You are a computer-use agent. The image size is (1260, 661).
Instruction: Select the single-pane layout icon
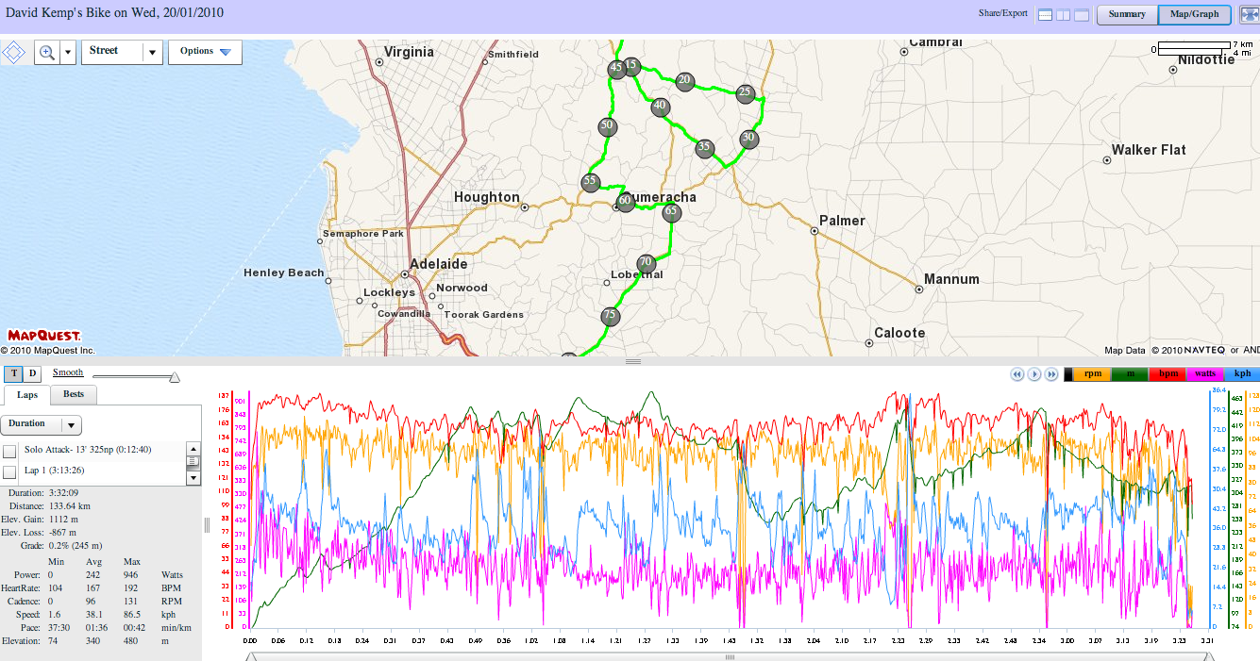pyautogui.click(x=1081, y=14)
